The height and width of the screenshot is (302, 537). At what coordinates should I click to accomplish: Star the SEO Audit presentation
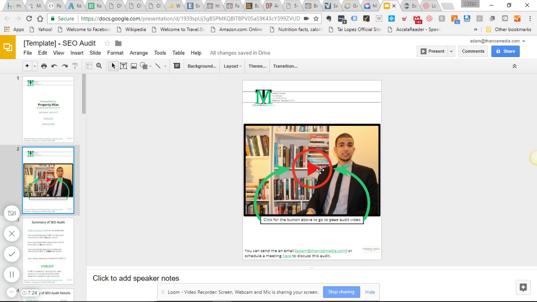click(x=107, y=43)
